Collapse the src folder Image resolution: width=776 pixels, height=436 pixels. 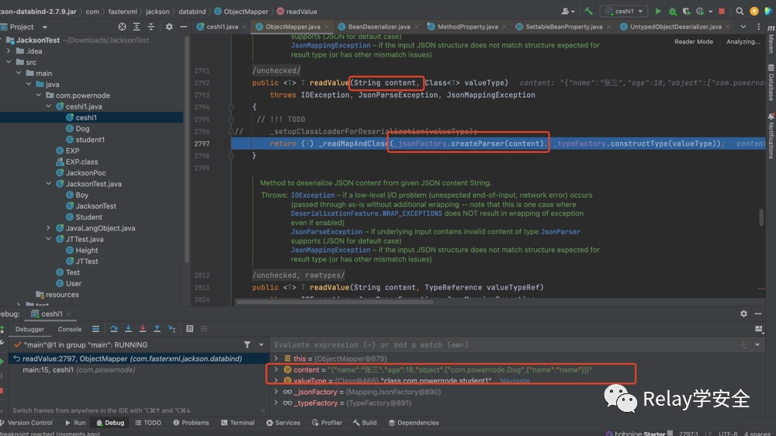[9, 62]
